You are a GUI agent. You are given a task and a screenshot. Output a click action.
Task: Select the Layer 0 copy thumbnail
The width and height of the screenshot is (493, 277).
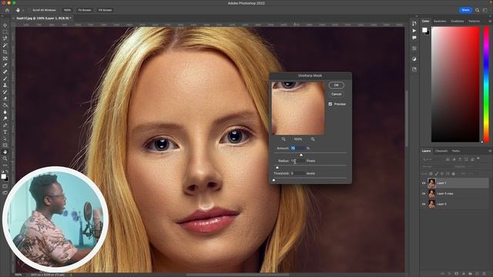click(431, 193)
